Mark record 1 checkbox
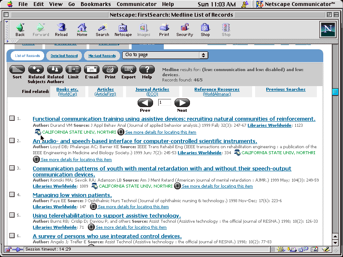343x257 pixels. [12, 118]
